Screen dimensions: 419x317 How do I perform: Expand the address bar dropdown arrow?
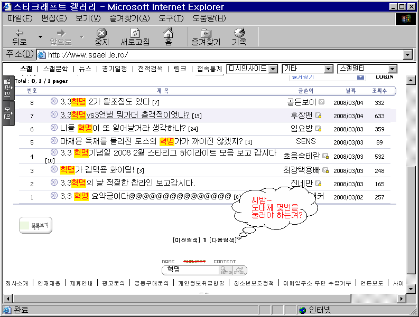(407, 55)
